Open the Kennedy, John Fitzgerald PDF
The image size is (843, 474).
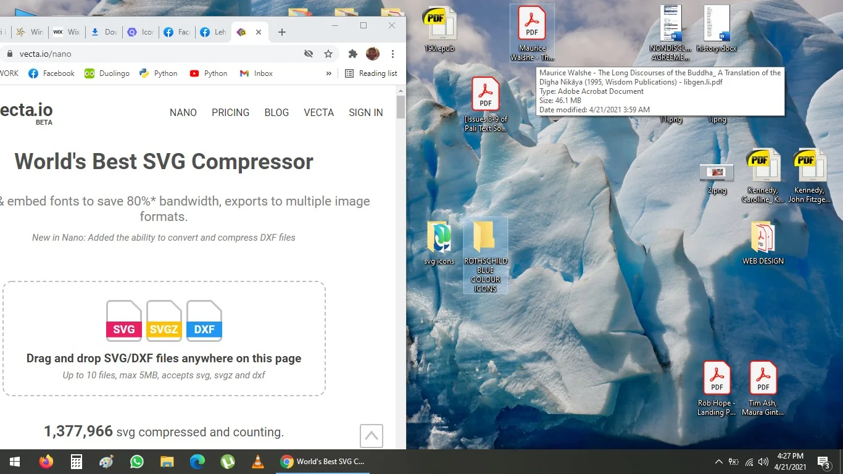(809, 176)
